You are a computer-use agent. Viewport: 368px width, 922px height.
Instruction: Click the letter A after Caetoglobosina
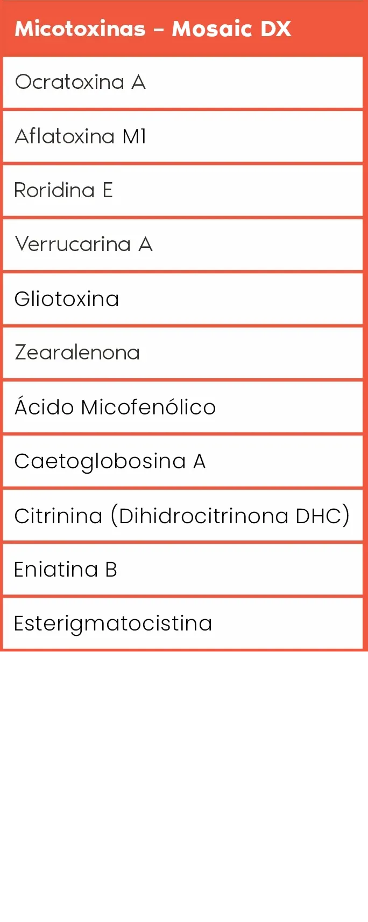[199, 461]
